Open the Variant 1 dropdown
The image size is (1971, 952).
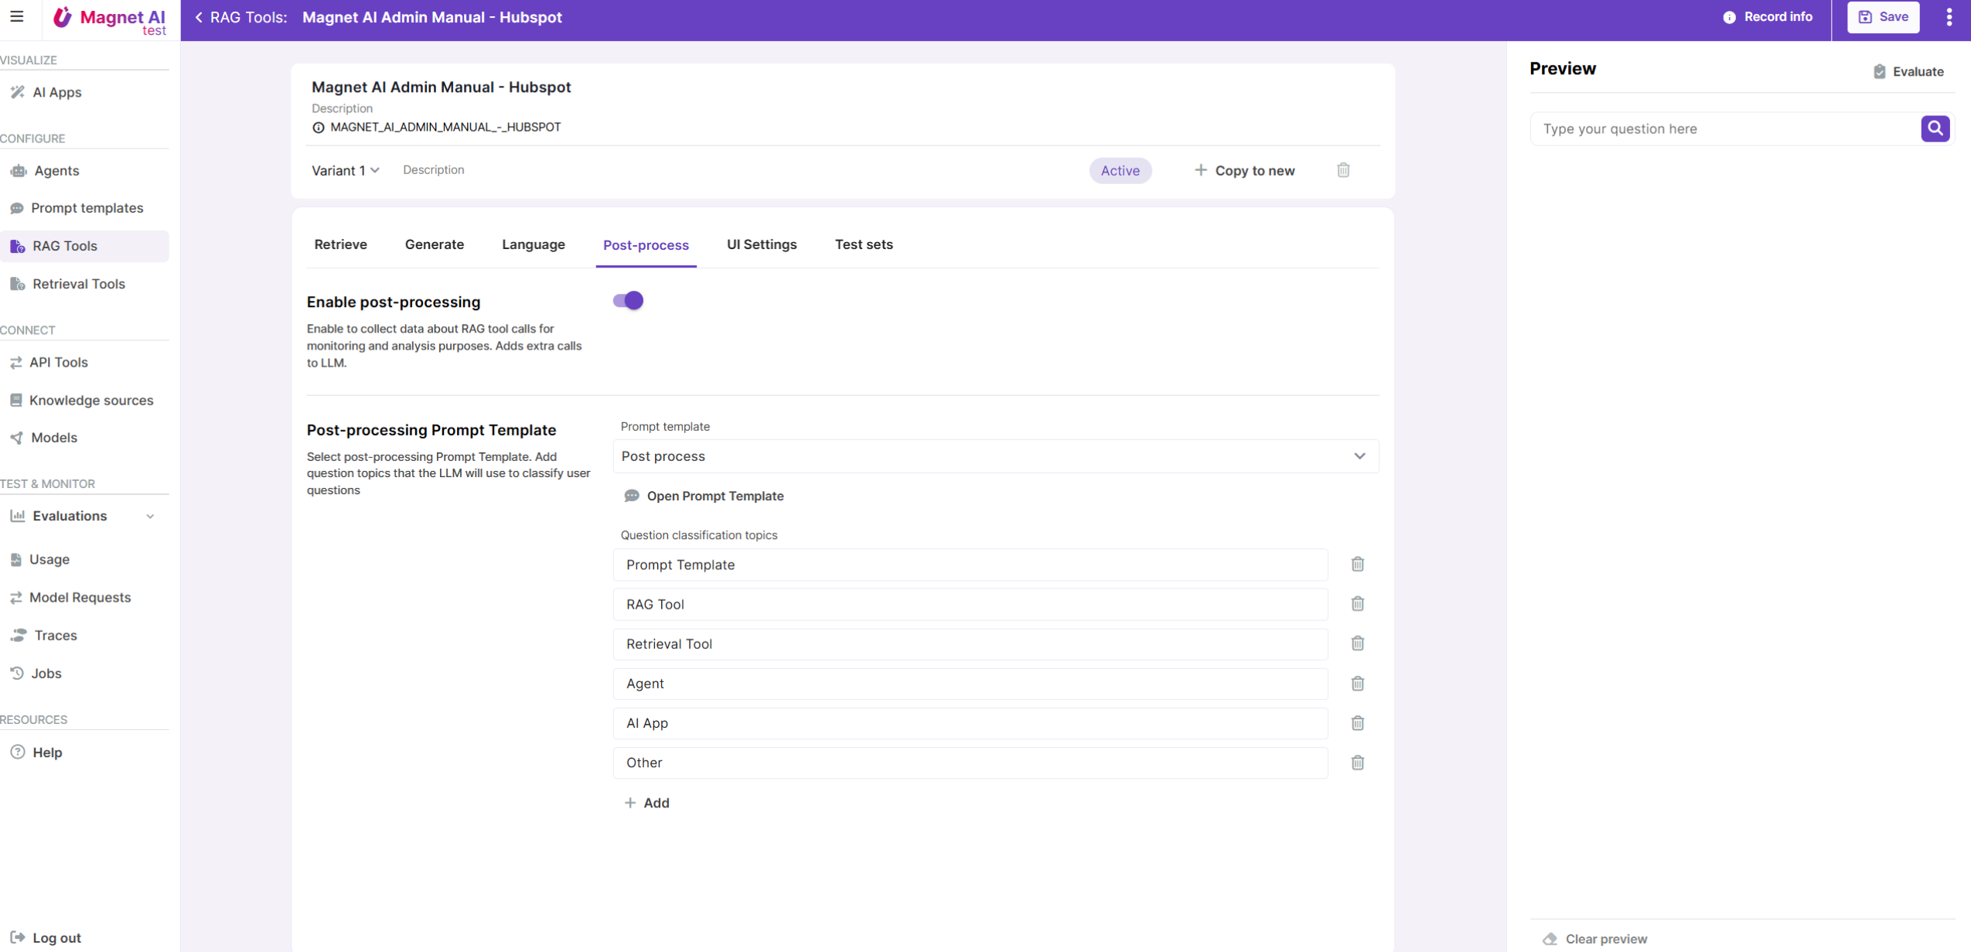(346, 171)
